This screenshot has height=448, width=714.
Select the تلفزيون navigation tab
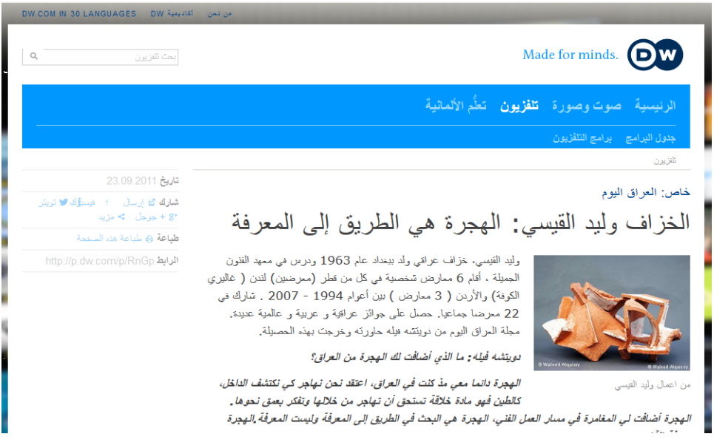pos(519,106)
